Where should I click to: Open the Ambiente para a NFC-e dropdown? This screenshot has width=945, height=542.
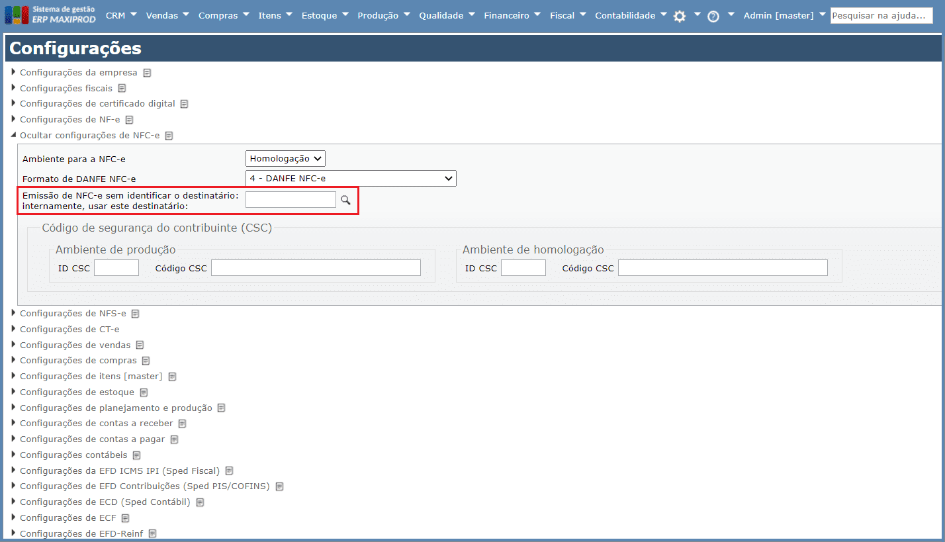285,159
